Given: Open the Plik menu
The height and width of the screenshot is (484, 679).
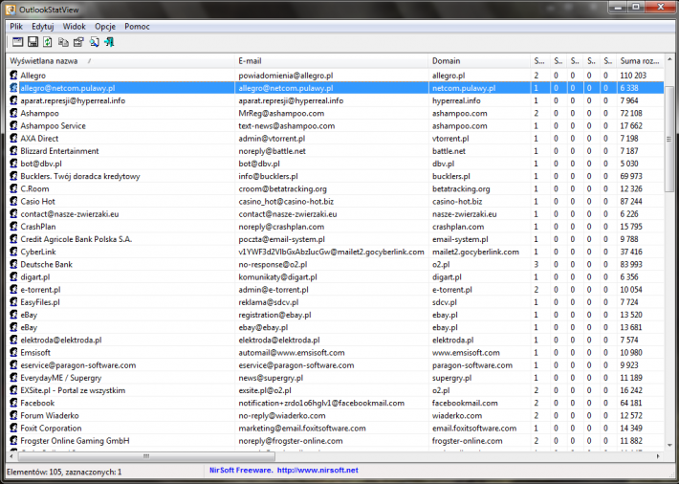Looking at the screenshot, I should pyautogui.click(x=16, y=27).
